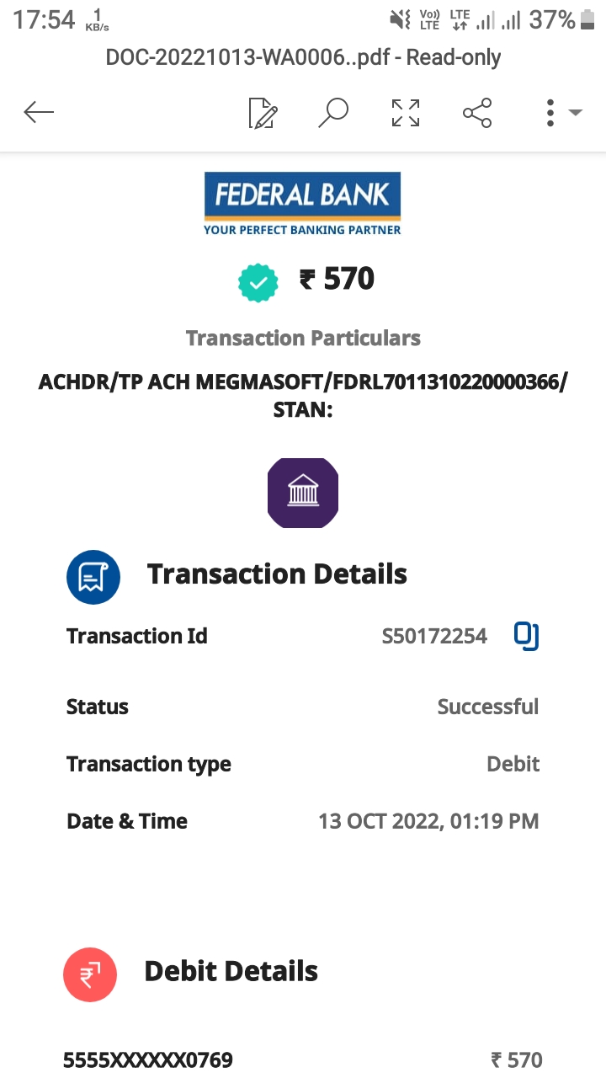Tap the Transaction Details heading
606x1078 pixels.
pyautogui.click(x=277, y=574)
